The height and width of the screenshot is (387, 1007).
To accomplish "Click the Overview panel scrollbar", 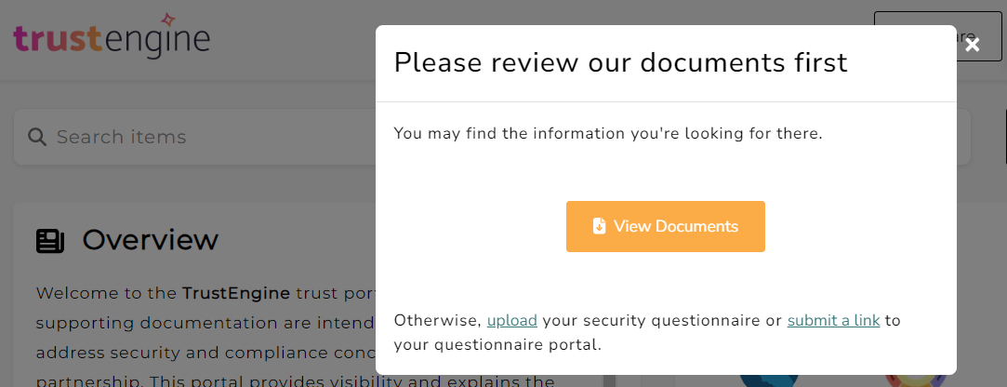I will coord(610,380).
